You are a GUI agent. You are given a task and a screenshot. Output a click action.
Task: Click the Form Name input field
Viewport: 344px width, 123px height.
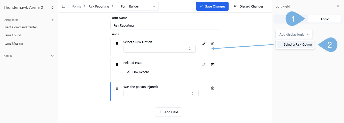(165, 25)
